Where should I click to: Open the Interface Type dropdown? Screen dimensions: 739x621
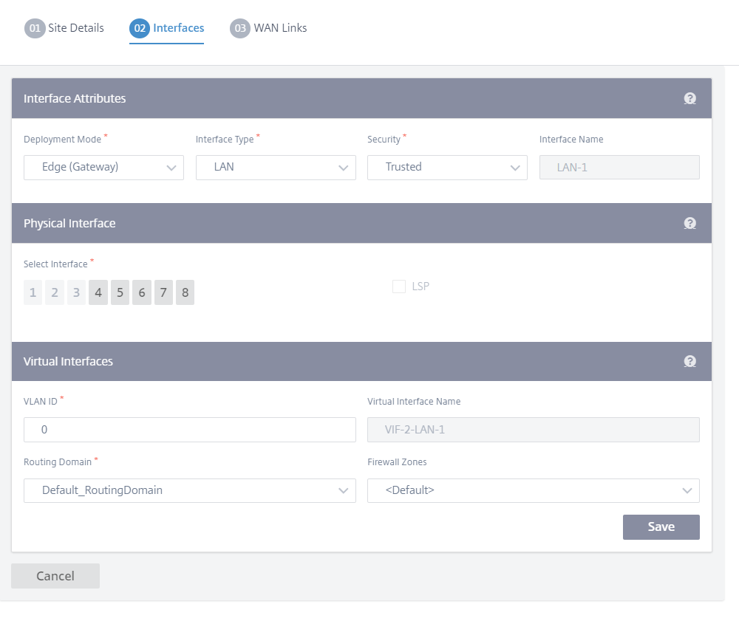(x=276, y=168)
